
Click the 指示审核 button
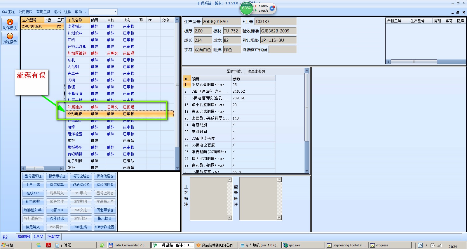point(57,176)
